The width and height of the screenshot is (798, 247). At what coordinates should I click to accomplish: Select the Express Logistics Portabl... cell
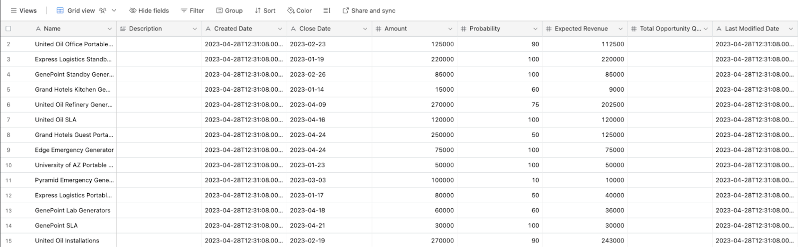point(74,195)
